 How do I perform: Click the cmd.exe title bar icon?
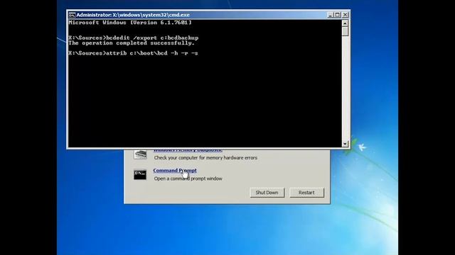(x=72, y=15)
